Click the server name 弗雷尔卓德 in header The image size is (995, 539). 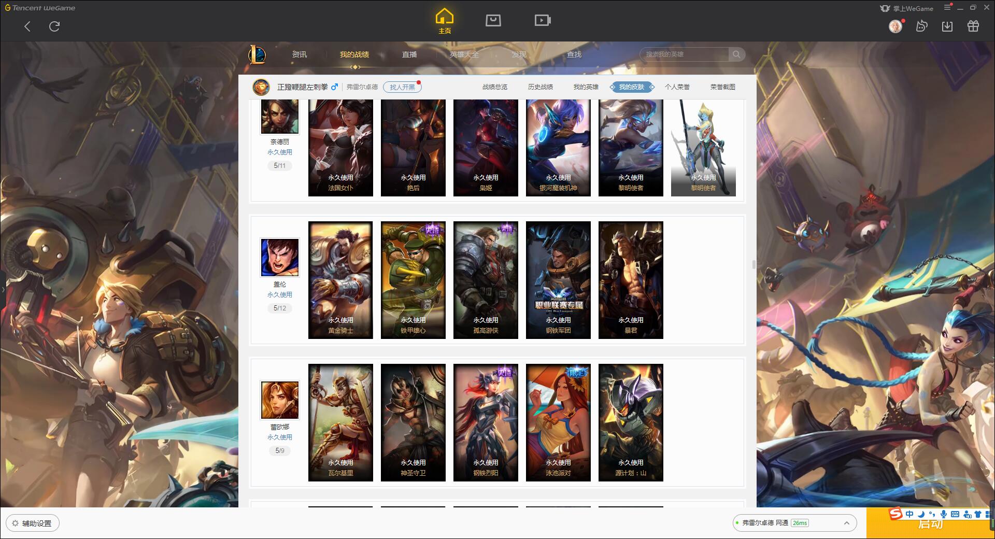pyautogui.click(x=362, y=87)
